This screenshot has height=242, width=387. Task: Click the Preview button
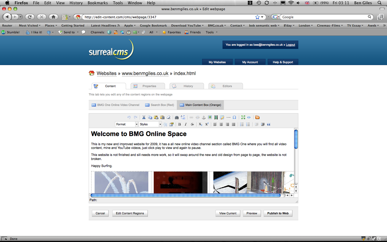click(x=252, y=213)
